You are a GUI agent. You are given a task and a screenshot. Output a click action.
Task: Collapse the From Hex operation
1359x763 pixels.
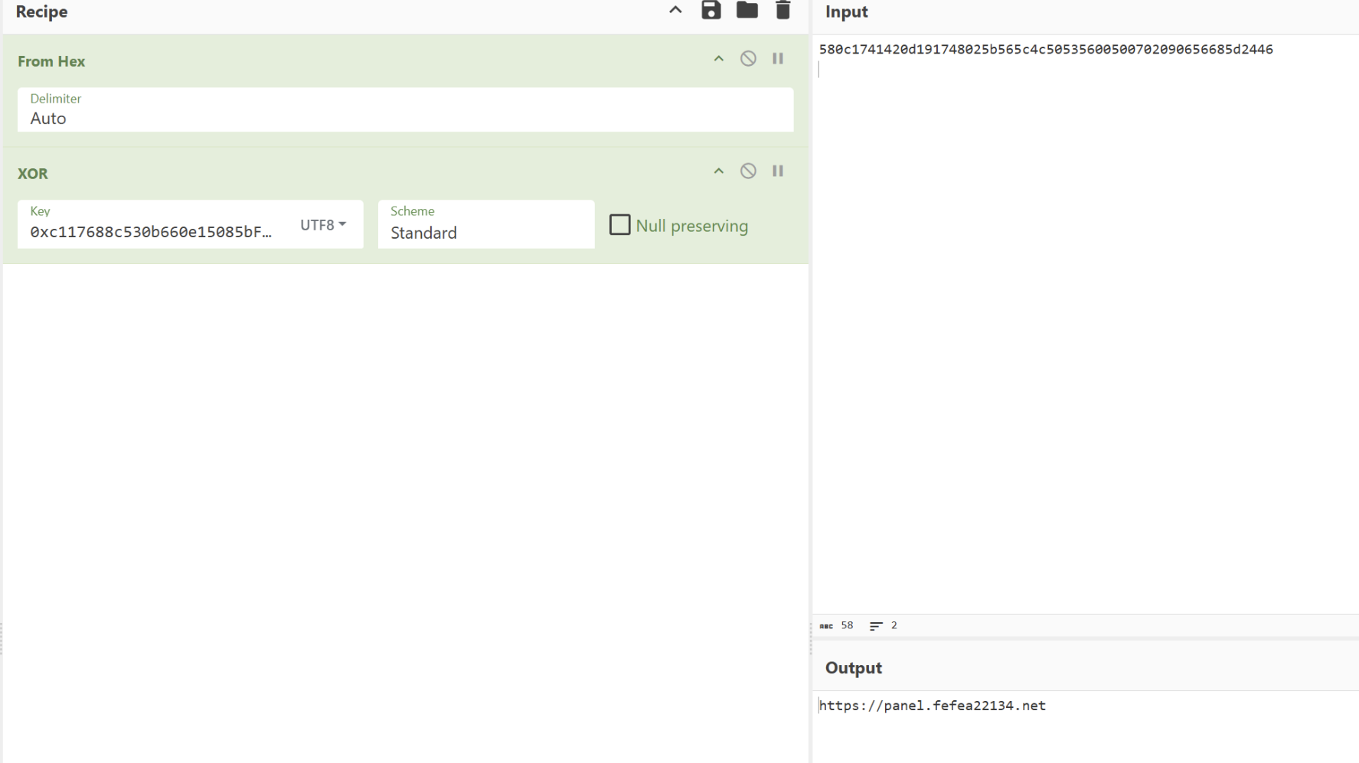click(718, 59)
